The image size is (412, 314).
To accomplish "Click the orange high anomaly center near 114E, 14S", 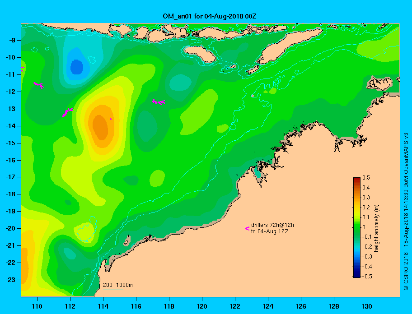I will [101, 128].
